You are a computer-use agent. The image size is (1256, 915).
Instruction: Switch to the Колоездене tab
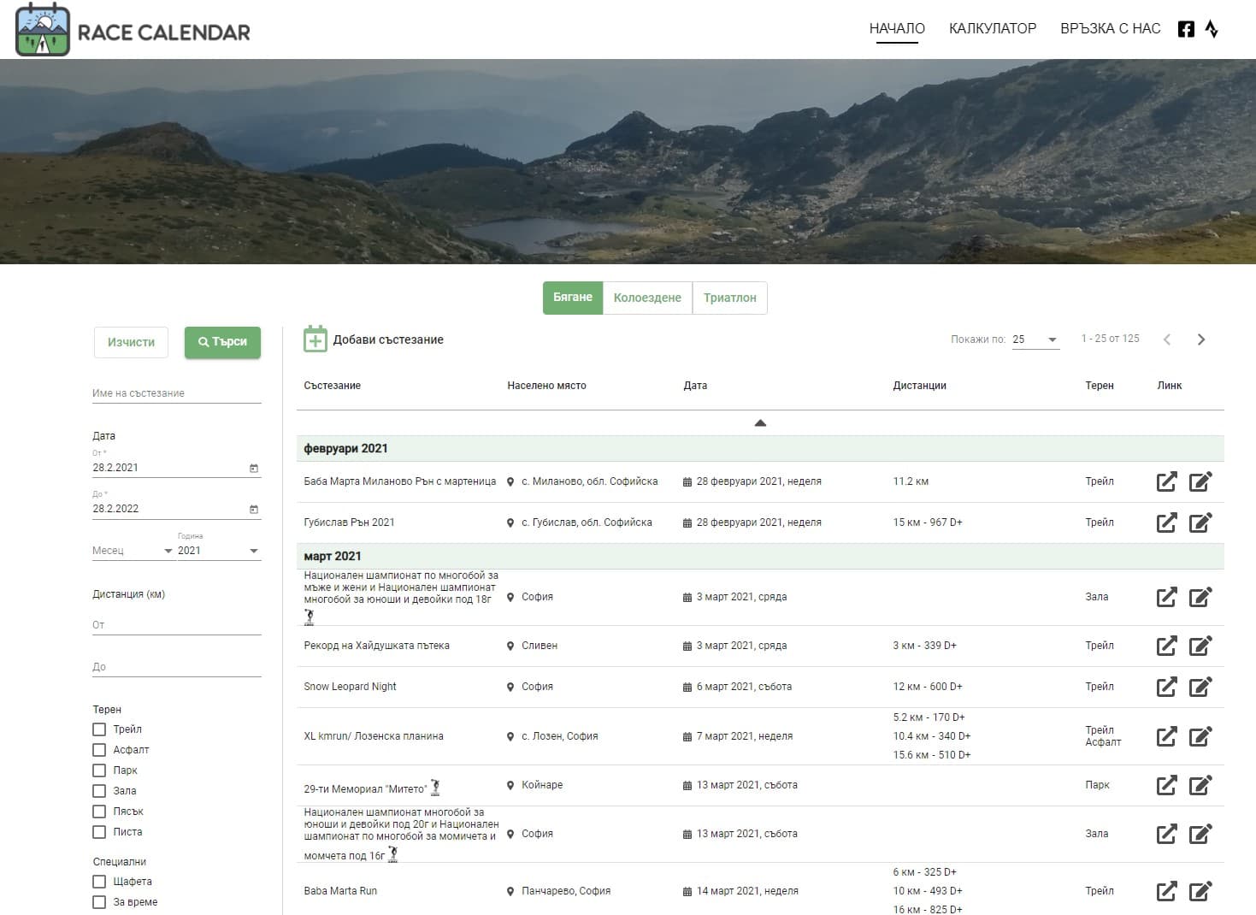coord(647,298)
